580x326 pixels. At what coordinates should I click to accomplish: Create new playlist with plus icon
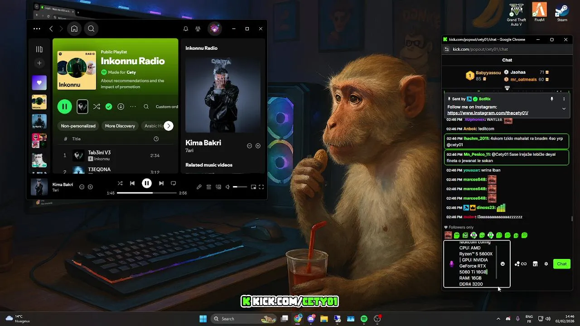click(39, 63)
